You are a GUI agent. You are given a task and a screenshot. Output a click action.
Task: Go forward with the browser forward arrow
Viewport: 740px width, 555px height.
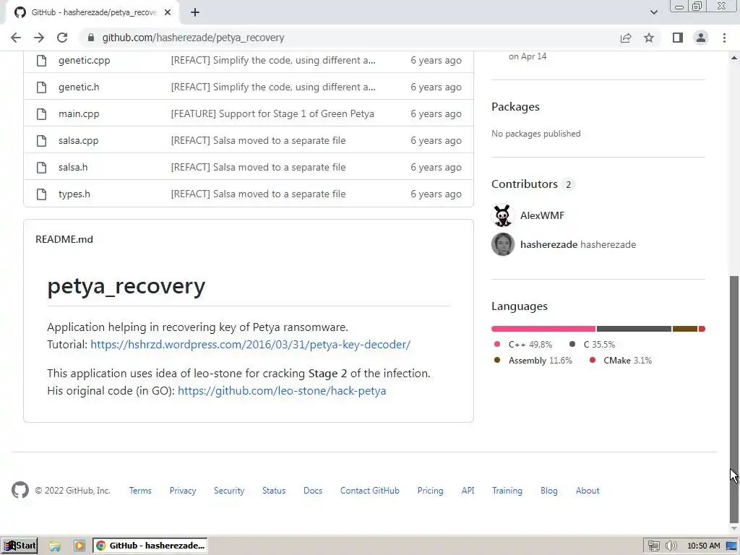click(39, 38)
